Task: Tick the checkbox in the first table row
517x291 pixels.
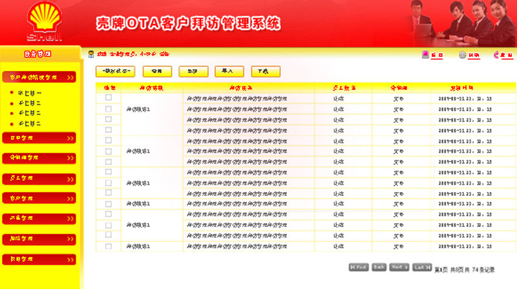Action: point(108,98)
